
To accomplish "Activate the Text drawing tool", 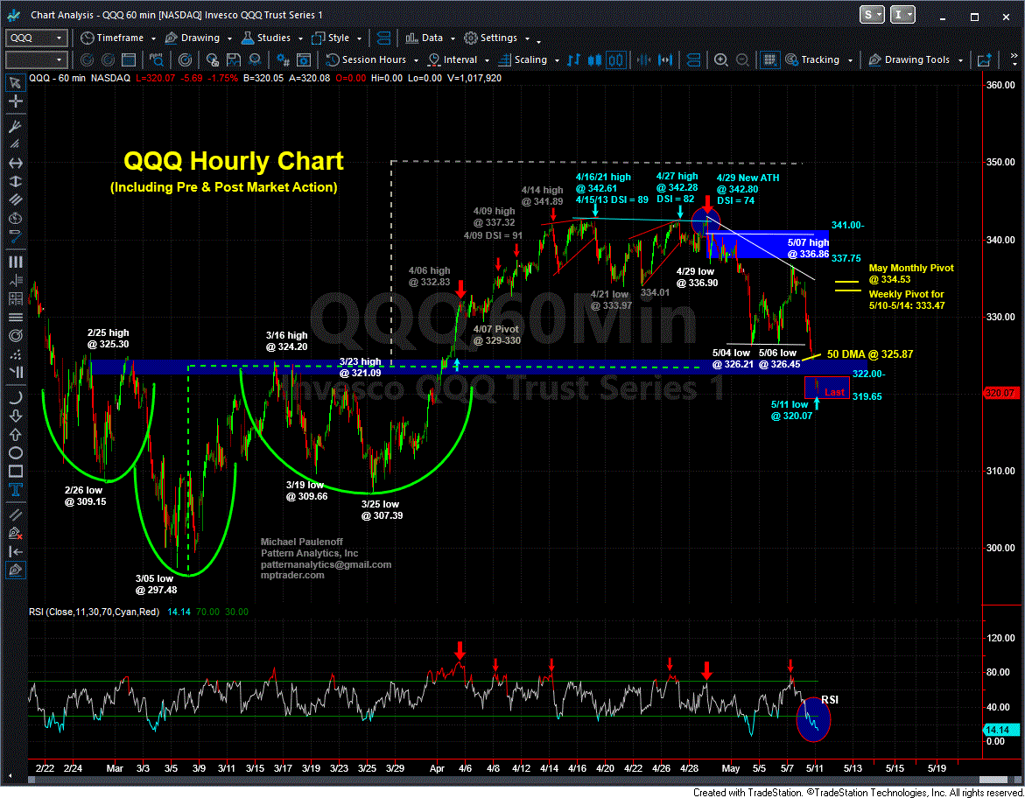I will [16, 489].
